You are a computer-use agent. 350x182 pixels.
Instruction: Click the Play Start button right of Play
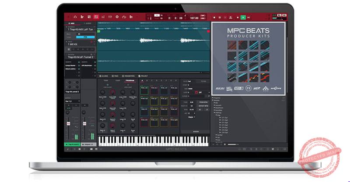pos(248,17)
